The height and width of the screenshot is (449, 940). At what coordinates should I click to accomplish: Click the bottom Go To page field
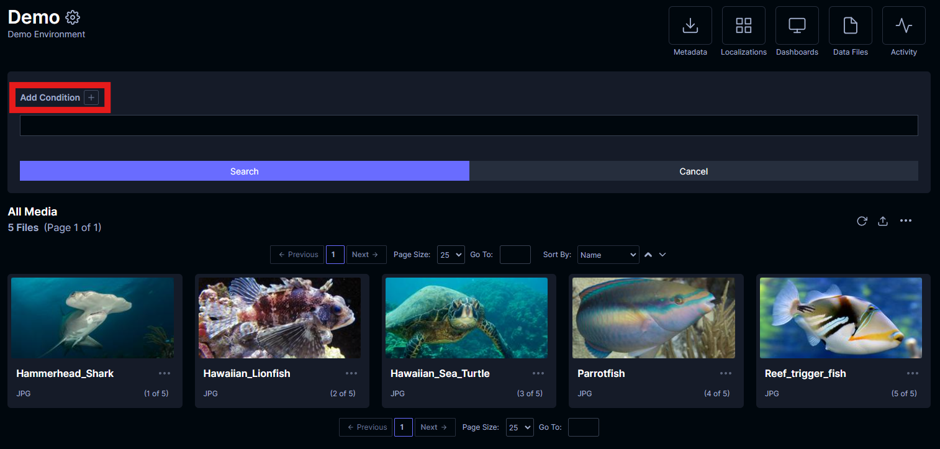point(584,427)
